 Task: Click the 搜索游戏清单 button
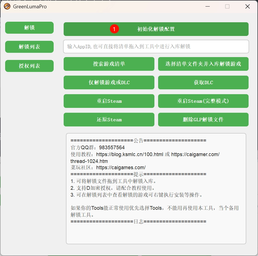109,64
